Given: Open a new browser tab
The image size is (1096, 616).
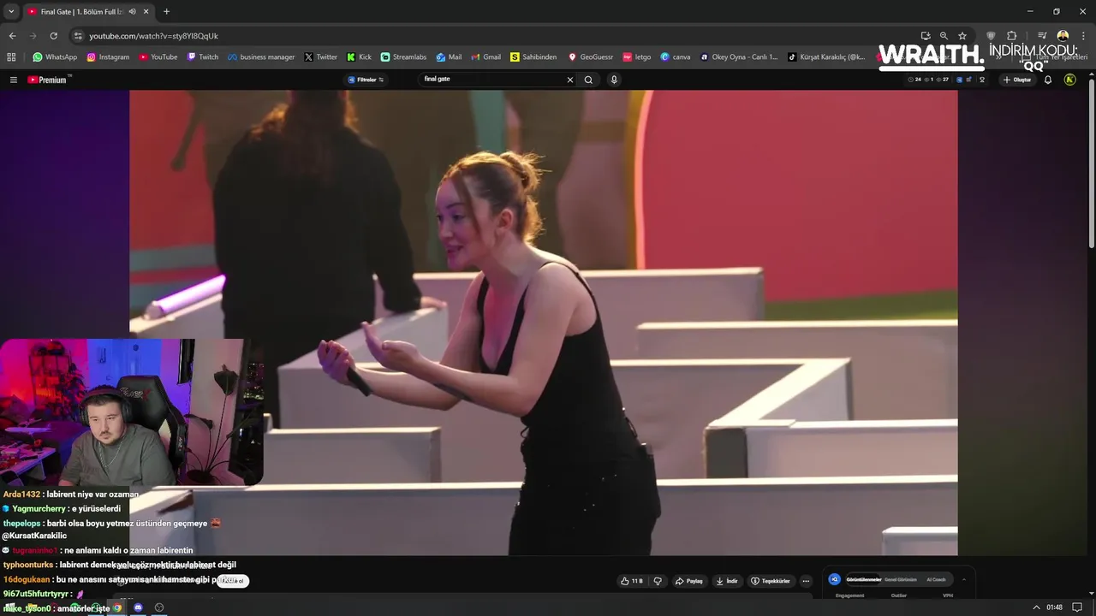Looking at the screenshot, I should pyautogui.click(x=166, y=11).
